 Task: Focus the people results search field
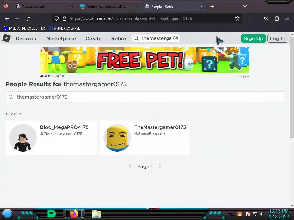145,97
